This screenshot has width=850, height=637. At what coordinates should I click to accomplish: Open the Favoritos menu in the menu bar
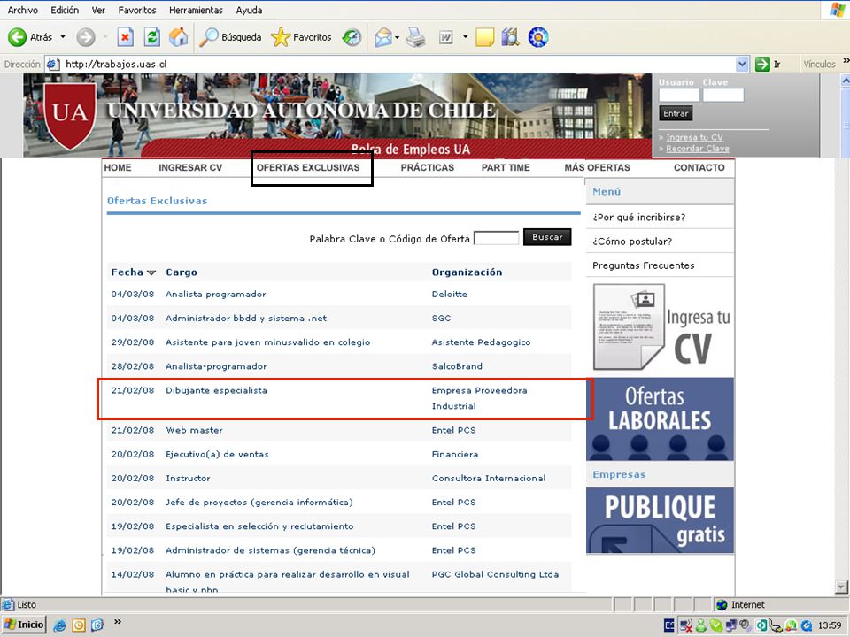pyautogui.click(x=137, y=10)
